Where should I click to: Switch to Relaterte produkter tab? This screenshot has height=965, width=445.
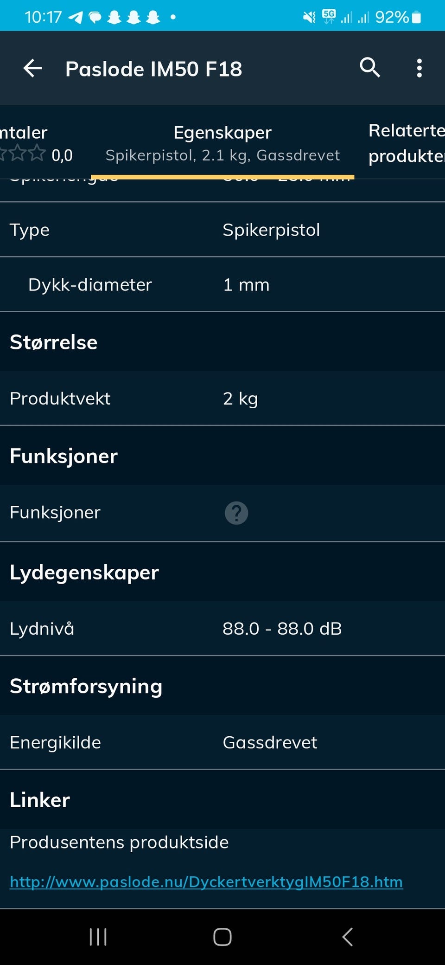pyautogui.click(x=406, y=143)
